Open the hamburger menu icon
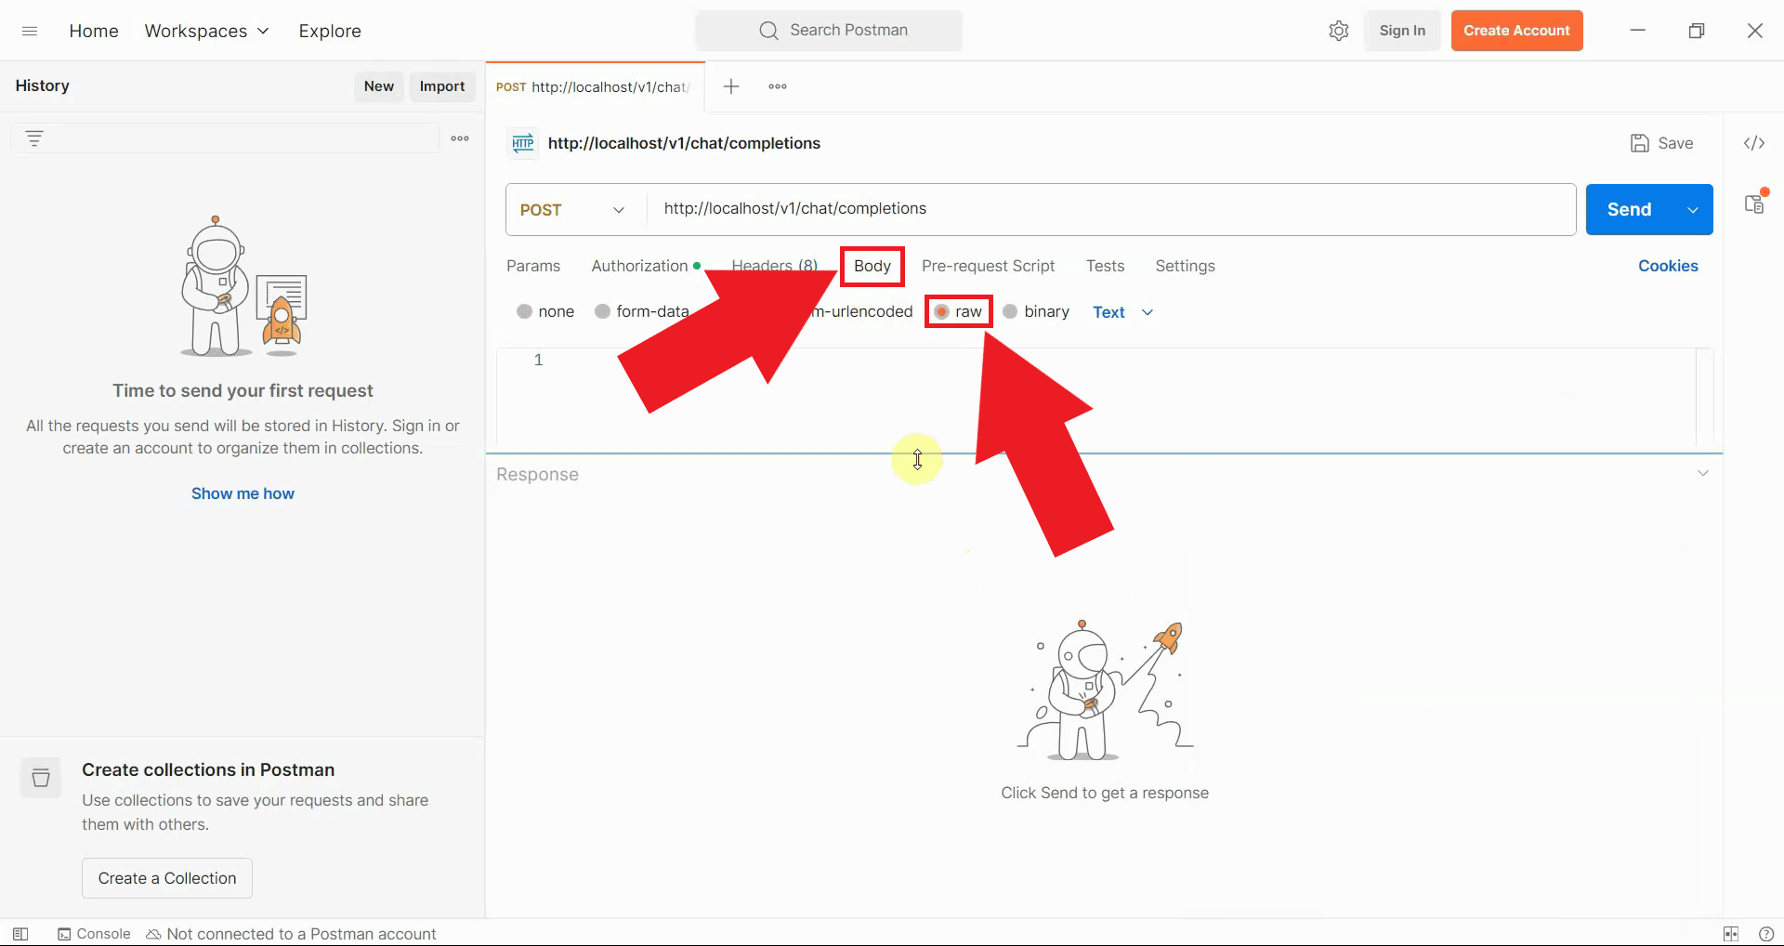Image resolution: width=1784 pixels, height=946 pixels. click(30, 31)
